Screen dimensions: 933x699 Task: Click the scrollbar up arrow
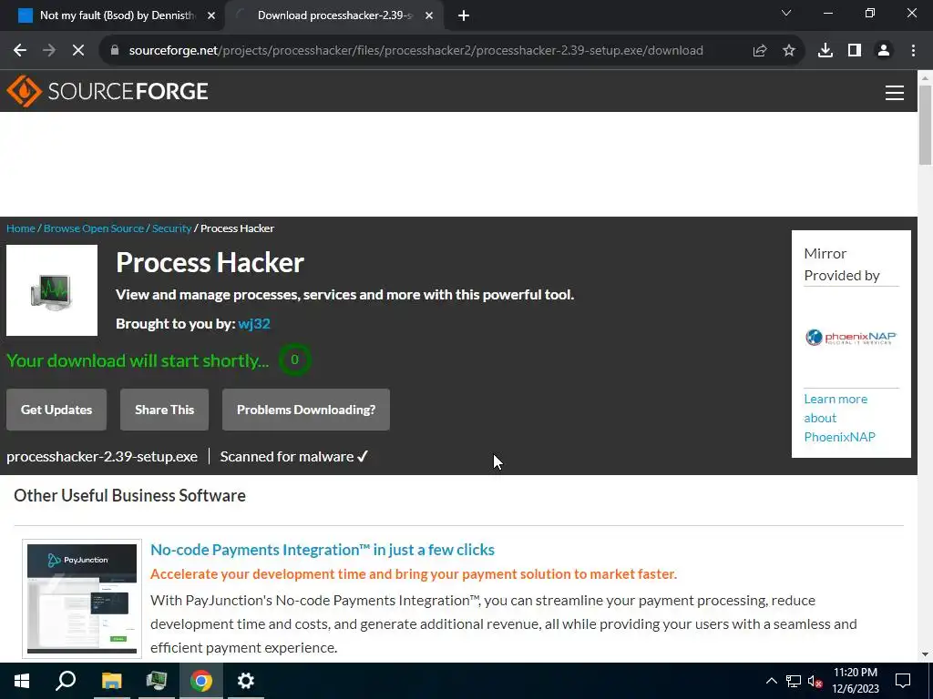(x=926, y=77)
